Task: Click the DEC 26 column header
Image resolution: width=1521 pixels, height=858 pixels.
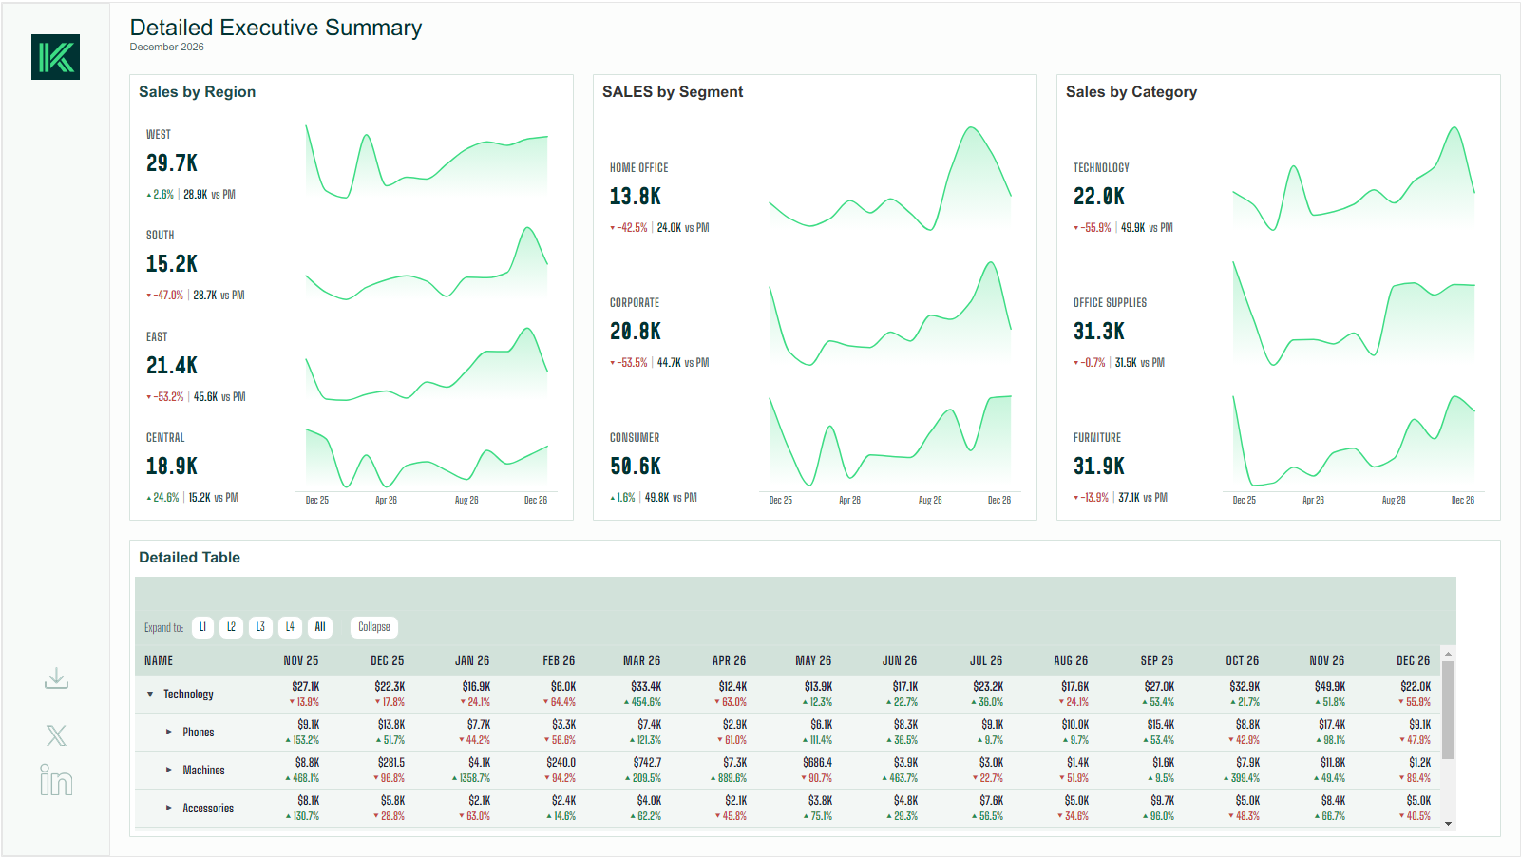Action: [x=1414, y=660]
